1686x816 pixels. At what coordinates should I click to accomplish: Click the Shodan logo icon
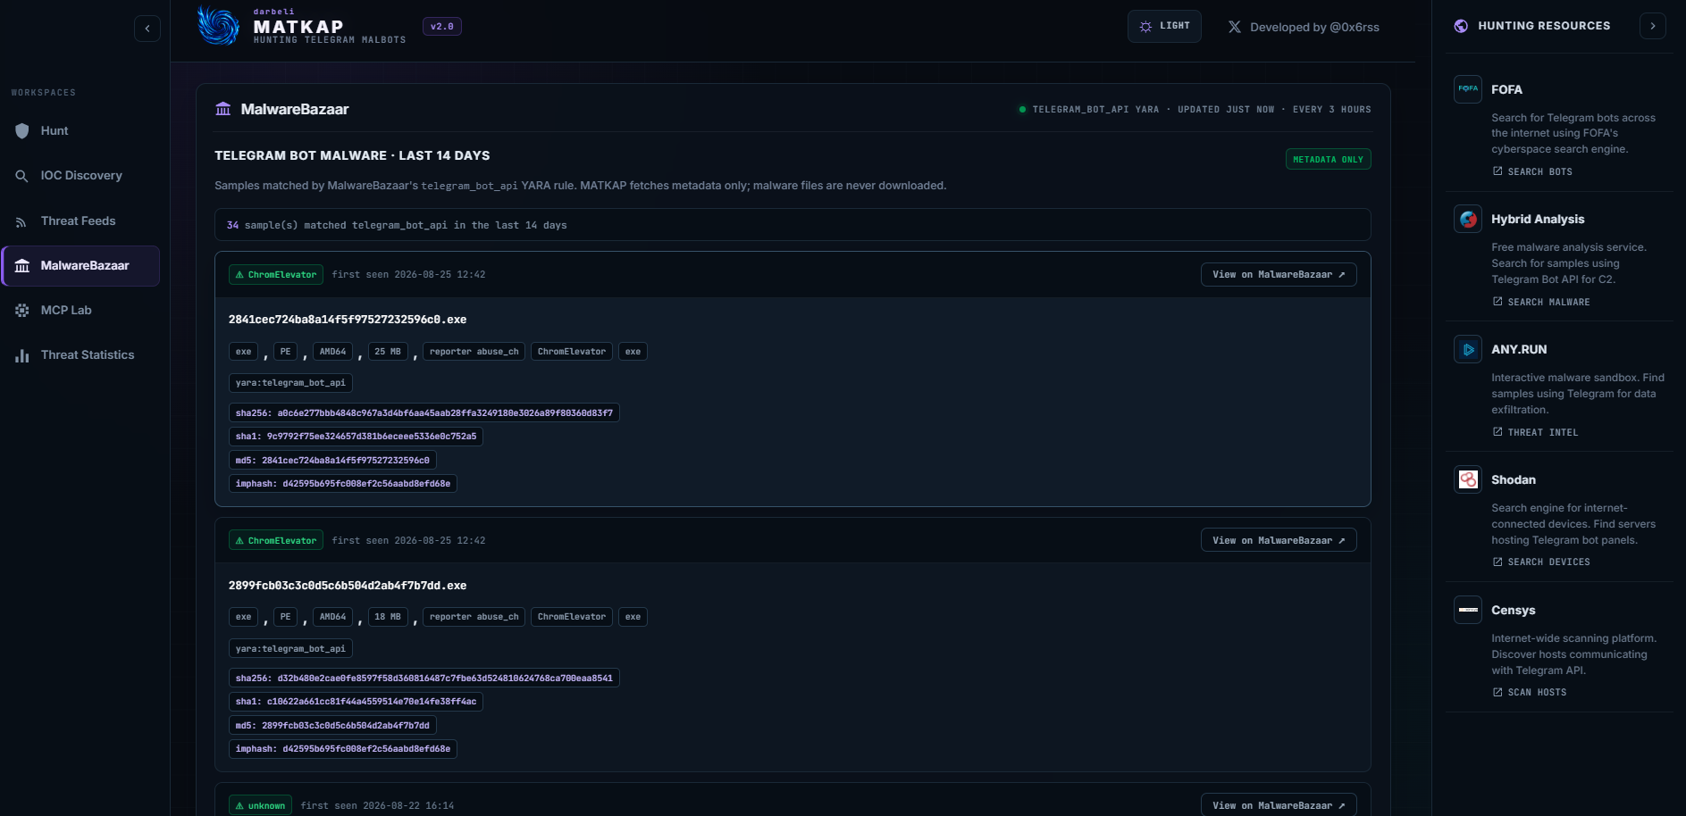(x=1468, y=479)
